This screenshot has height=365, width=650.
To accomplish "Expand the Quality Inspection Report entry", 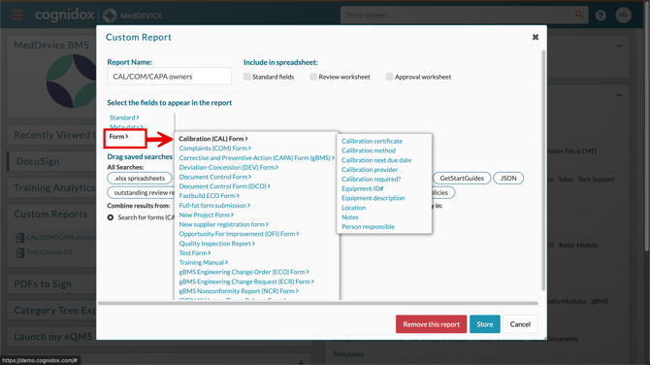I will click(216, 244).
